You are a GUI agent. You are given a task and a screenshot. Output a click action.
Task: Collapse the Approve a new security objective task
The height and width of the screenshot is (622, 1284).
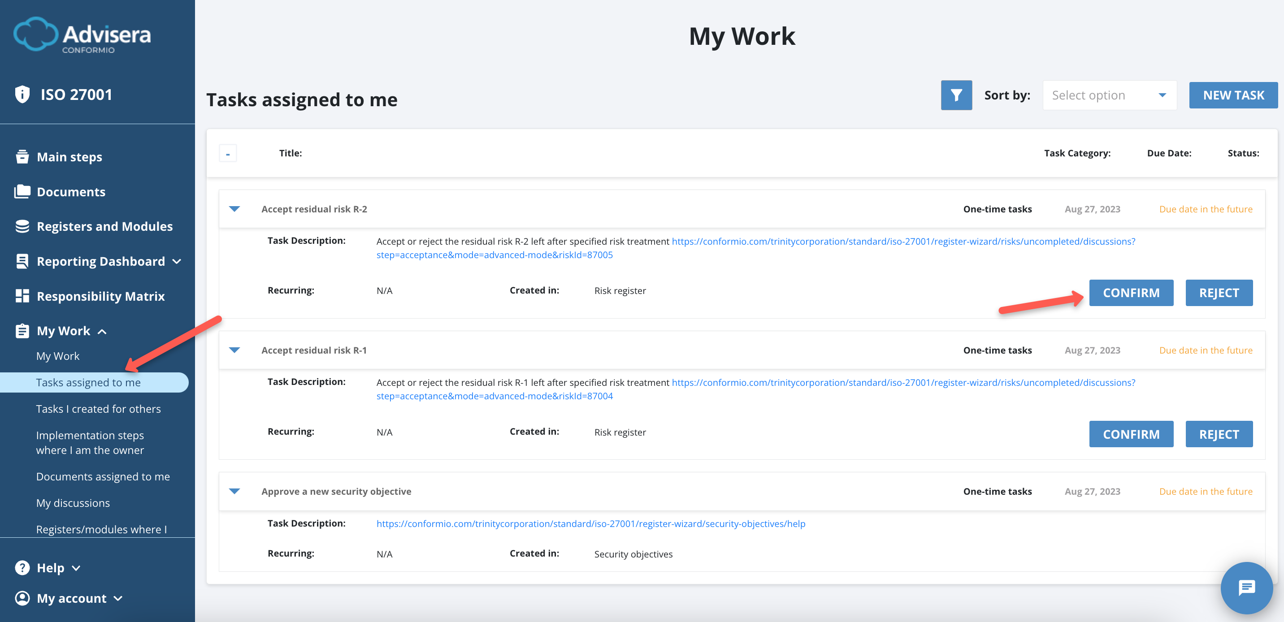[x=234, y=492]
